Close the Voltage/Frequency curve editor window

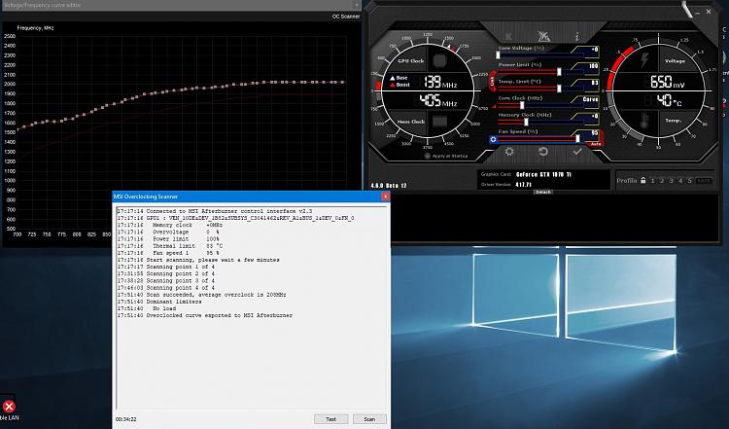pyautogui.click(x=357, y=5)
